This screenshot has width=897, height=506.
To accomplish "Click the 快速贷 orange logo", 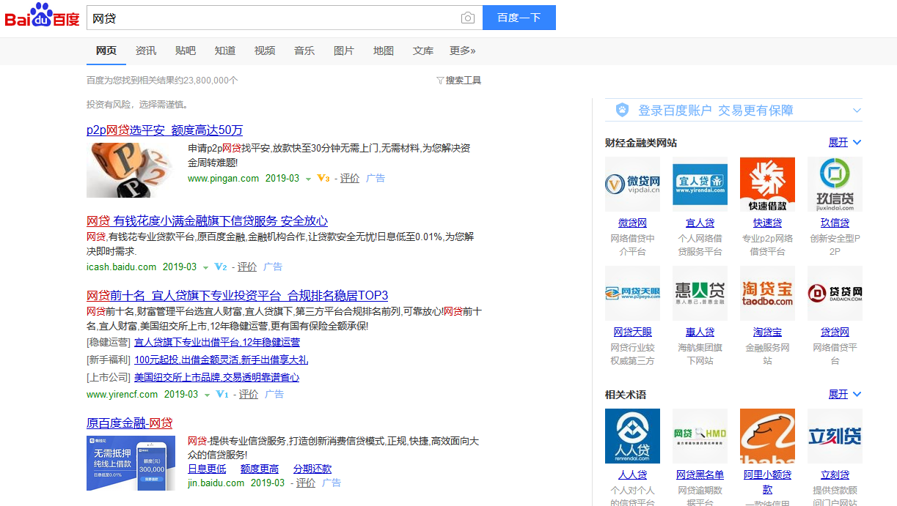I will 767,185.
